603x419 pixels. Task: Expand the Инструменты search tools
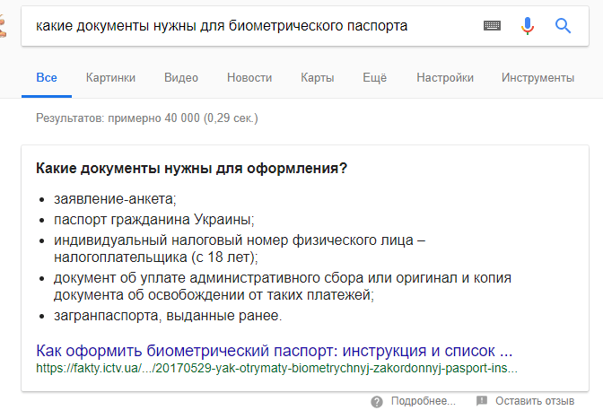tap(537, 78)
